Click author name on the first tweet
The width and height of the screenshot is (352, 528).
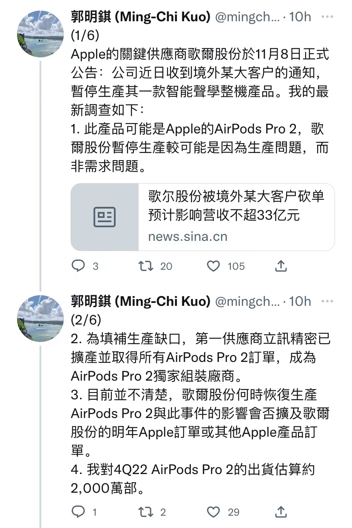[x=140, y=17]
